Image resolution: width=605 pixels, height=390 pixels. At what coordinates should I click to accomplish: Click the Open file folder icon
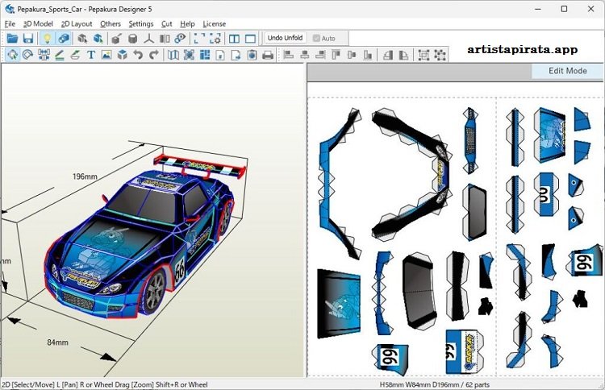tap(11, 39)
